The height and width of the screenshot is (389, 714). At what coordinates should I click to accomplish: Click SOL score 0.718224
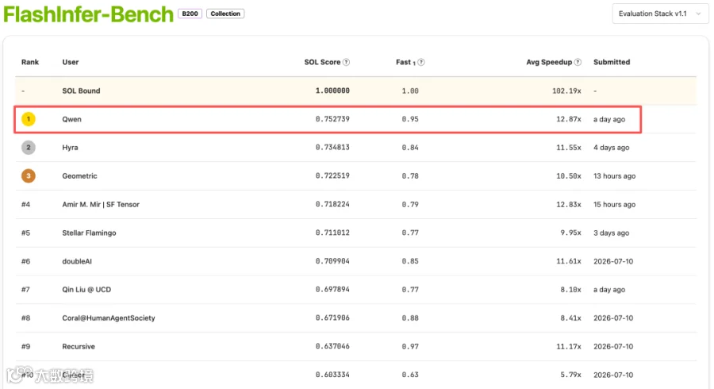pos(332,204)
